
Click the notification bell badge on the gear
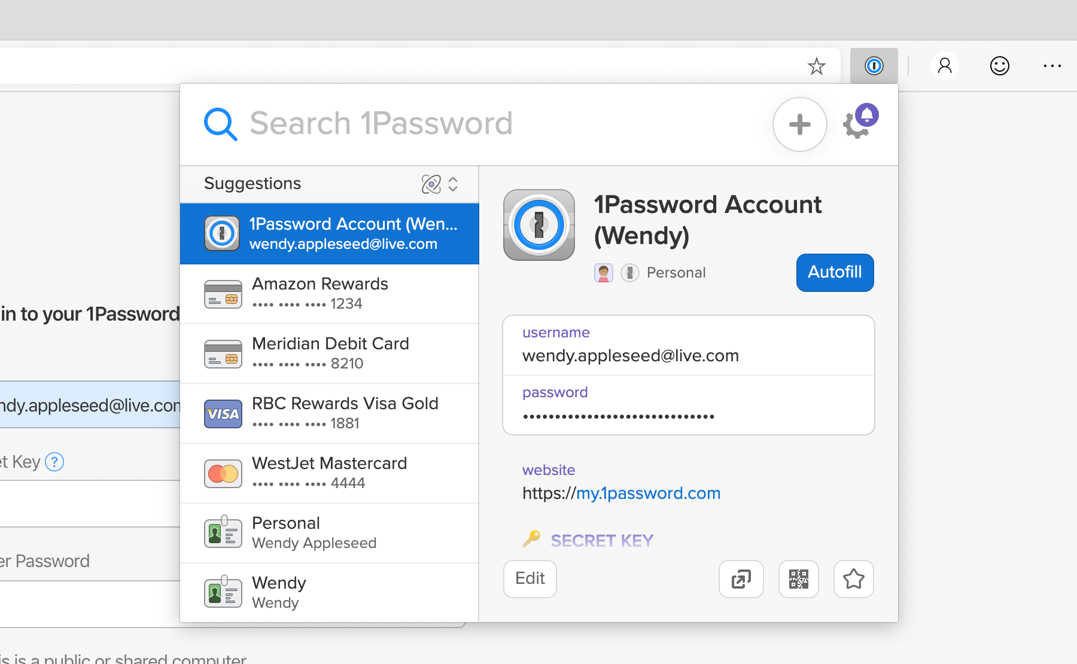[x=867, y=114]
